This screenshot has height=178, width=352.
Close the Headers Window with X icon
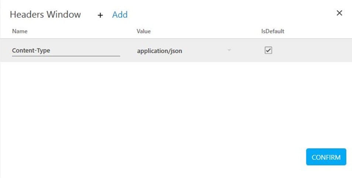point(339,13)
